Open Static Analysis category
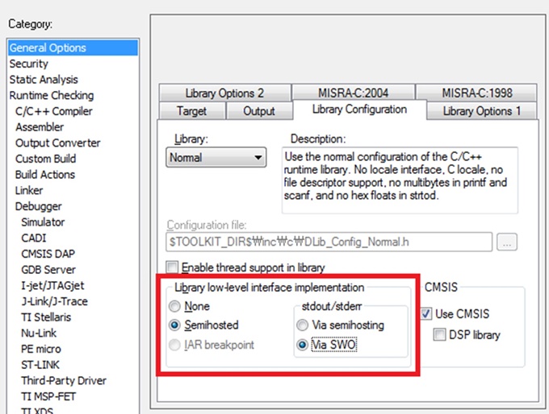Image resolution: width=549 pixels, height=414 pixels. pos(44,80)
